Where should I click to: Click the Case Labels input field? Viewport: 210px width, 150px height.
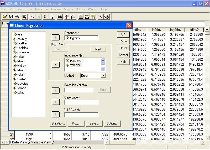click(x=81, y=102)
